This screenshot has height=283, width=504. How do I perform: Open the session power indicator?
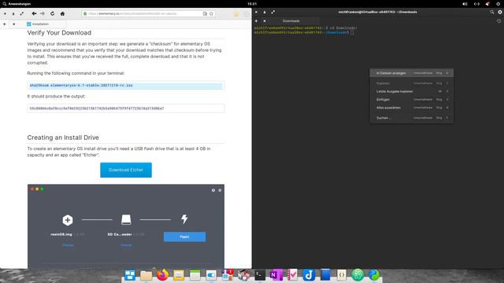[x=498, y=4]
